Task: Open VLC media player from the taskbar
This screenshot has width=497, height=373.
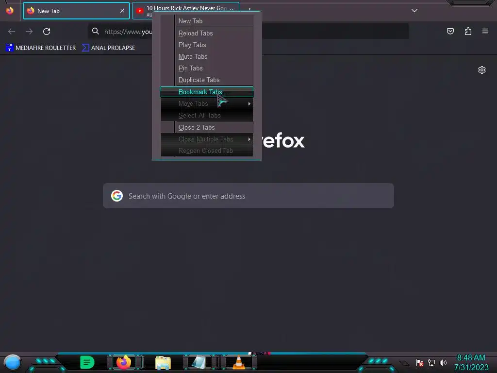Action: (x=239, y=362)
